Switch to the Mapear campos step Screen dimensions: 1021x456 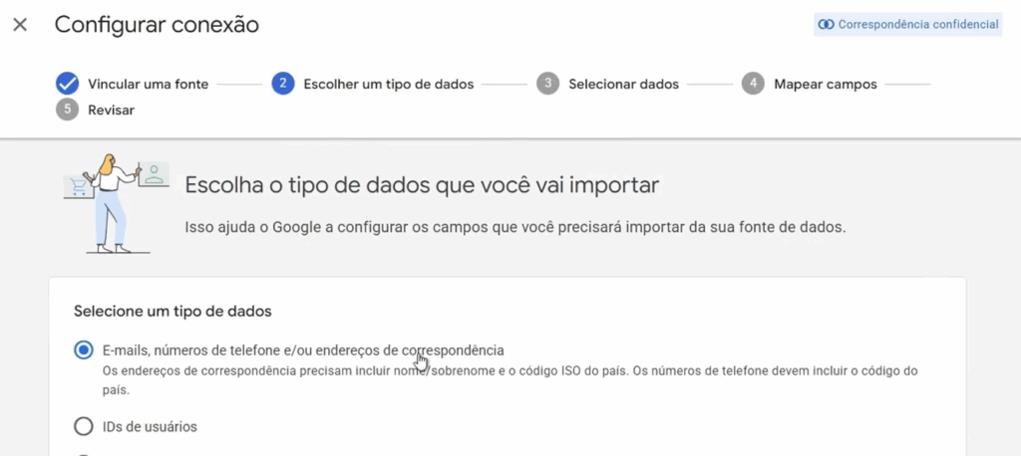(825, 84)
